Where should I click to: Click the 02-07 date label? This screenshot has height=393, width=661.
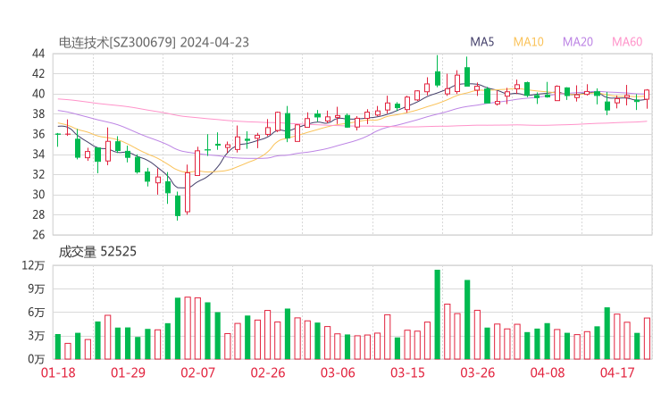(x=197, y=372)
